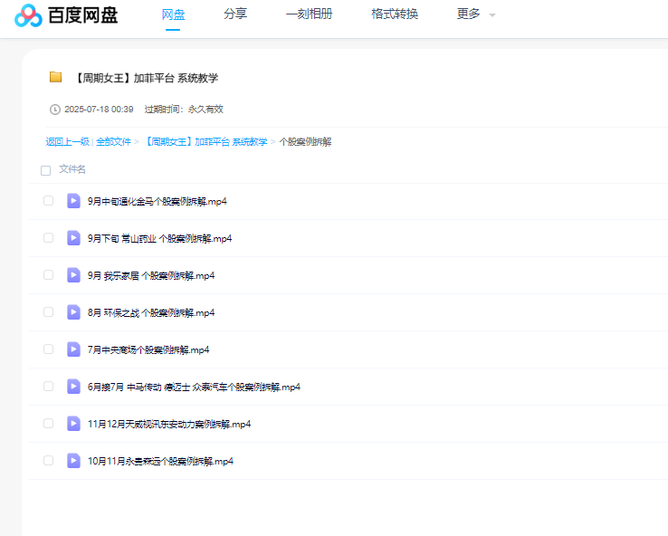
Task: Tick the checkbox for 9月中旬通化金马 video
Action: 49,201
